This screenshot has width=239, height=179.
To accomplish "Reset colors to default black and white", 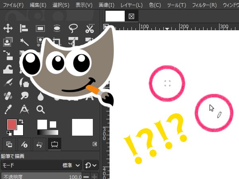I will [x=9, y=133].
